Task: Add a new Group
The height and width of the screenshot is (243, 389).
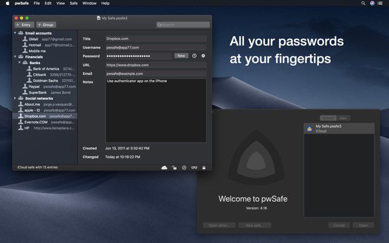Action: coord(46,25)
